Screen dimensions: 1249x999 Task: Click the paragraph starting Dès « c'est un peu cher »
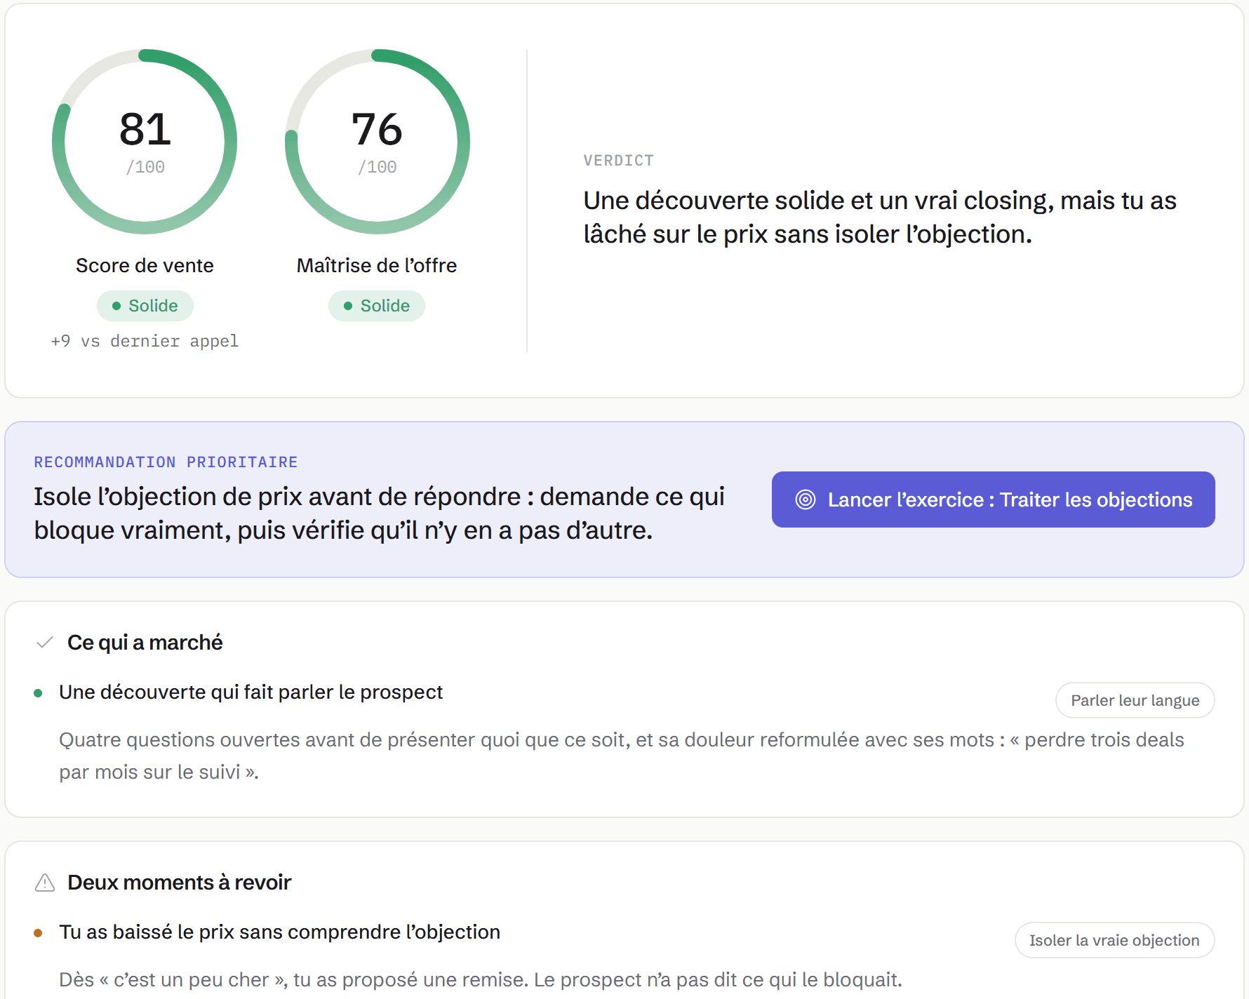pyautogui.click(x=481, y=979)
